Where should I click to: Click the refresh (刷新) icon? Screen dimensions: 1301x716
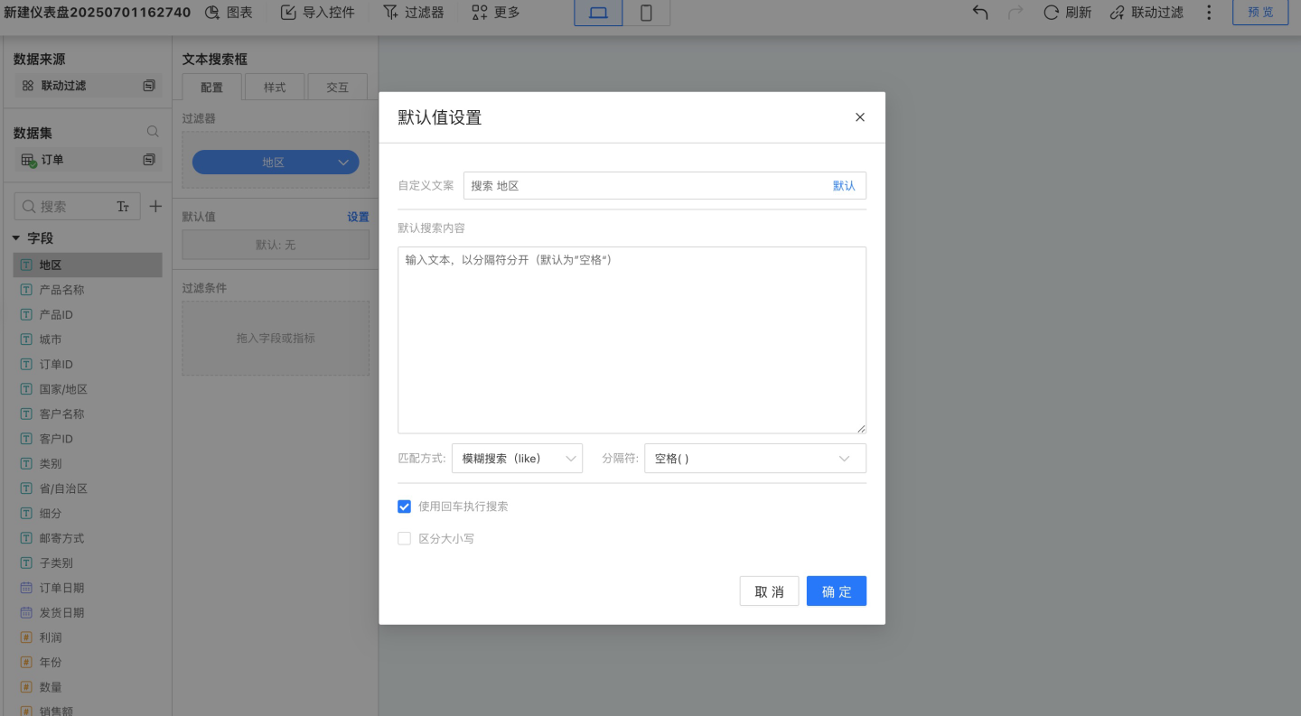click(1052, 13)
